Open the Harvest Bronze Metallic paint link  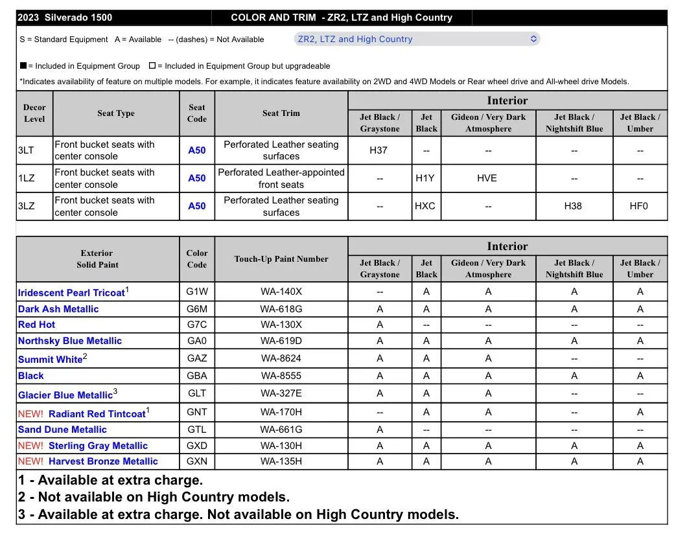(103, 461)
